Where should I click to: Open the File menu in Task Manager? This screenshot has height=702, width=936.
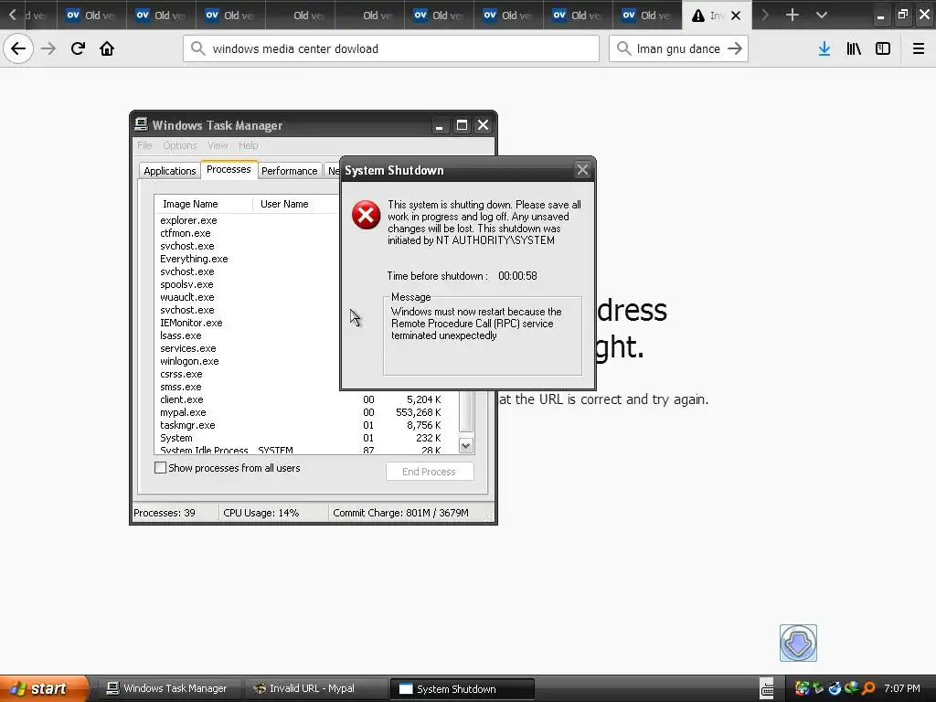[144, 145]
